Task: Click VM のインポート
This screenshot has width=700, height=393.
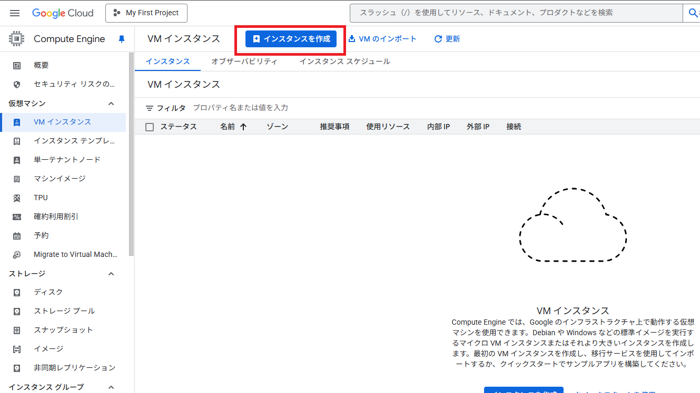Action: 382,39
